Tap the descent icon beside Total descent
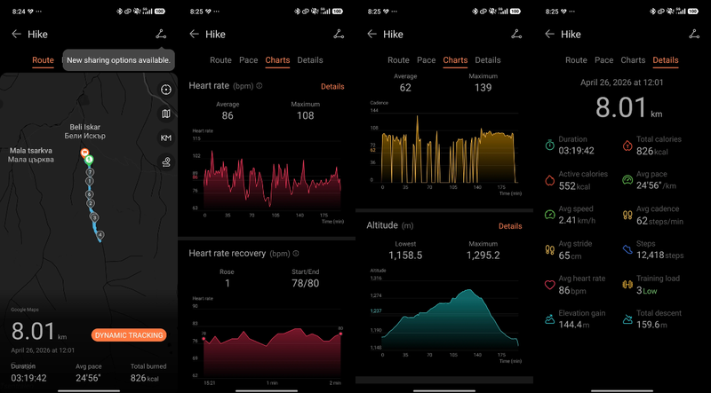 (627, 319)
